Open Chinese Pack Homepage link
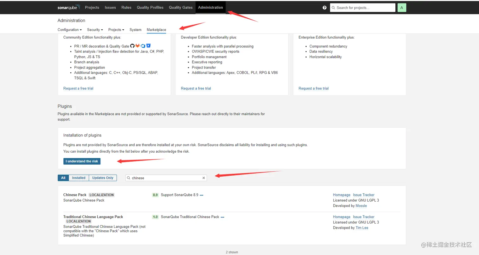Screen dimensions: 479x255 point(342,195)
